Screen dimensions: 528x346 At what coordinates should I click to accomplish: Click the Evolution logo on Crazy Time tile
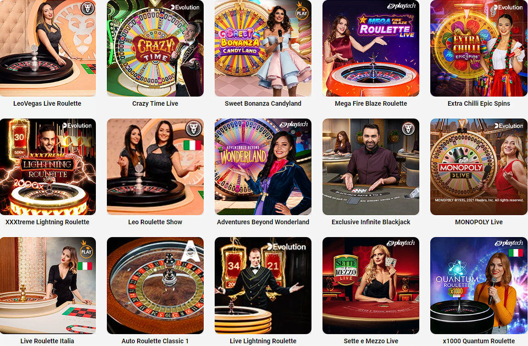(185, 7)
